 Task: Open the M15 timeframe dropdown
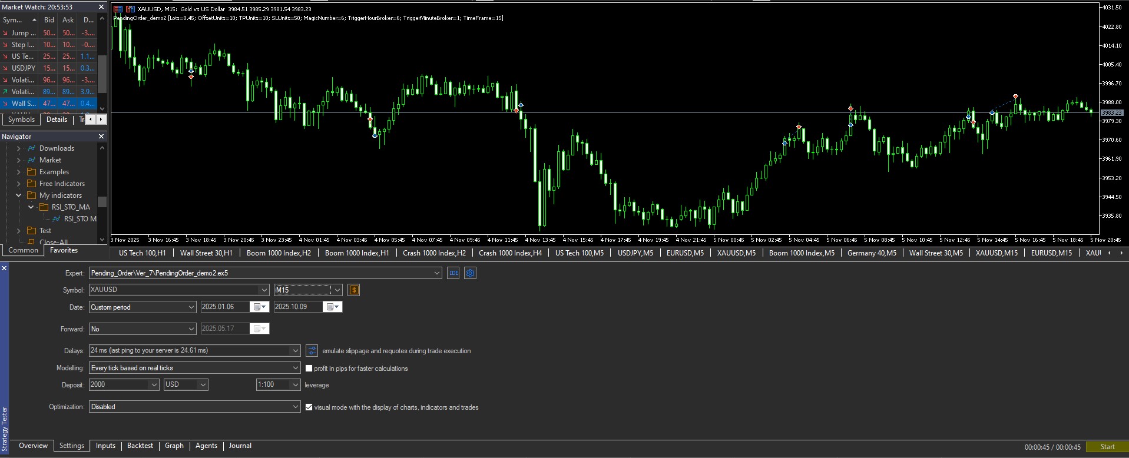[337, 290]
